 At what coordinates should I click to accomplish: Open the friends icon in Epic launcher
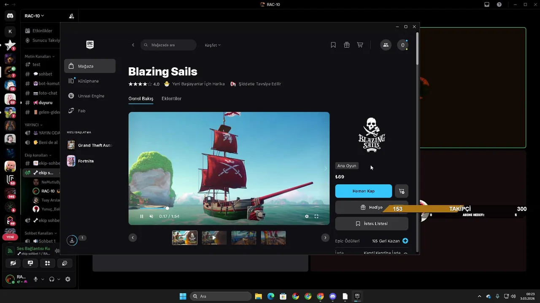386,45
